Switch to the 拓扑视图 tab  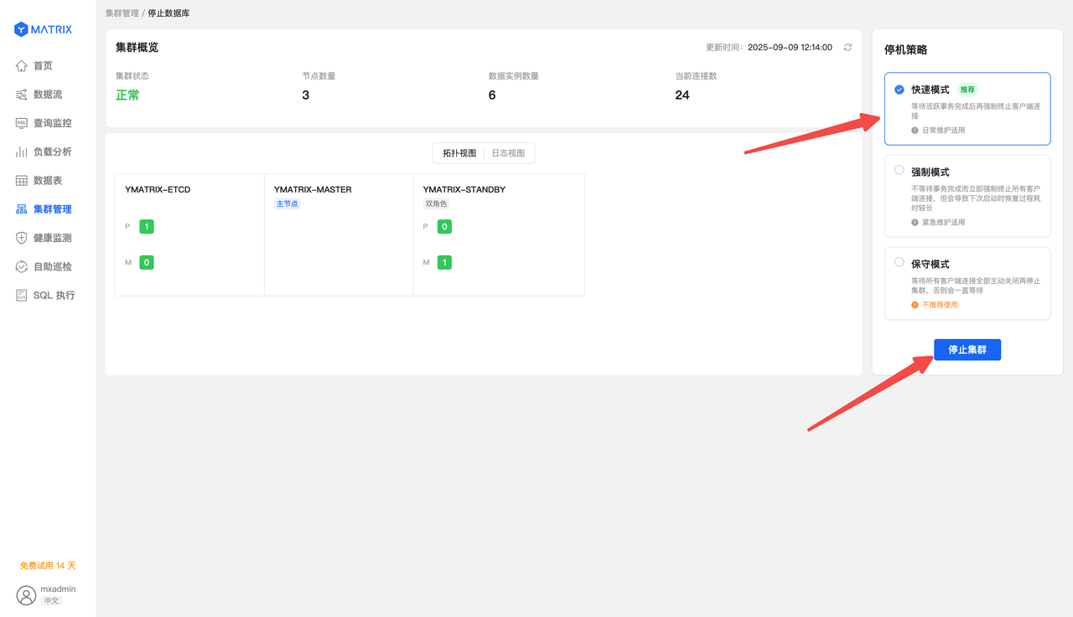pos(459,153)
